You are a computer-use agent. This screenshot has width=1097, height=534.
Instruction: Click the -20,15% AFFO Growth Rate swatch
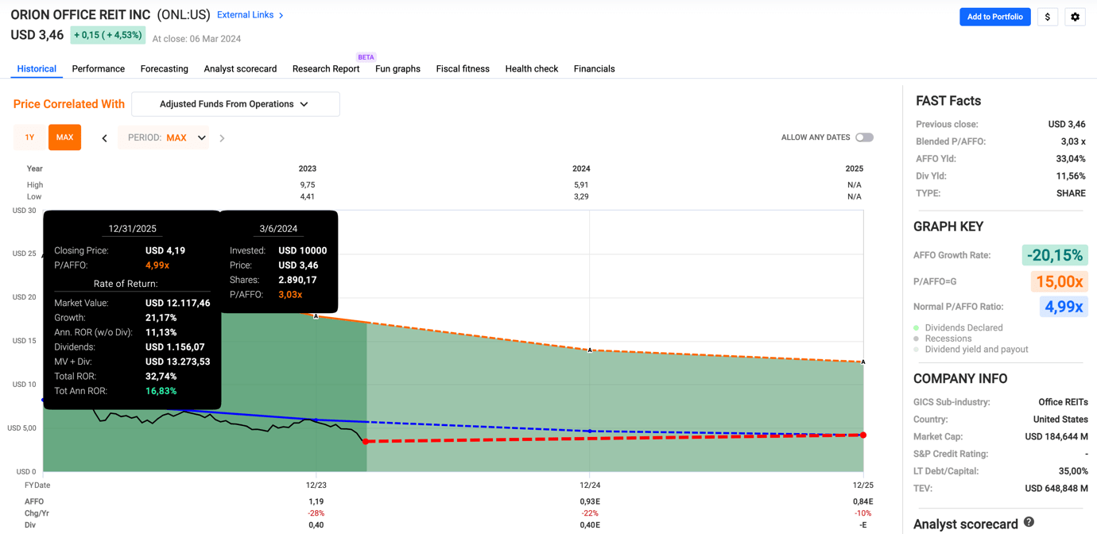1054,255
